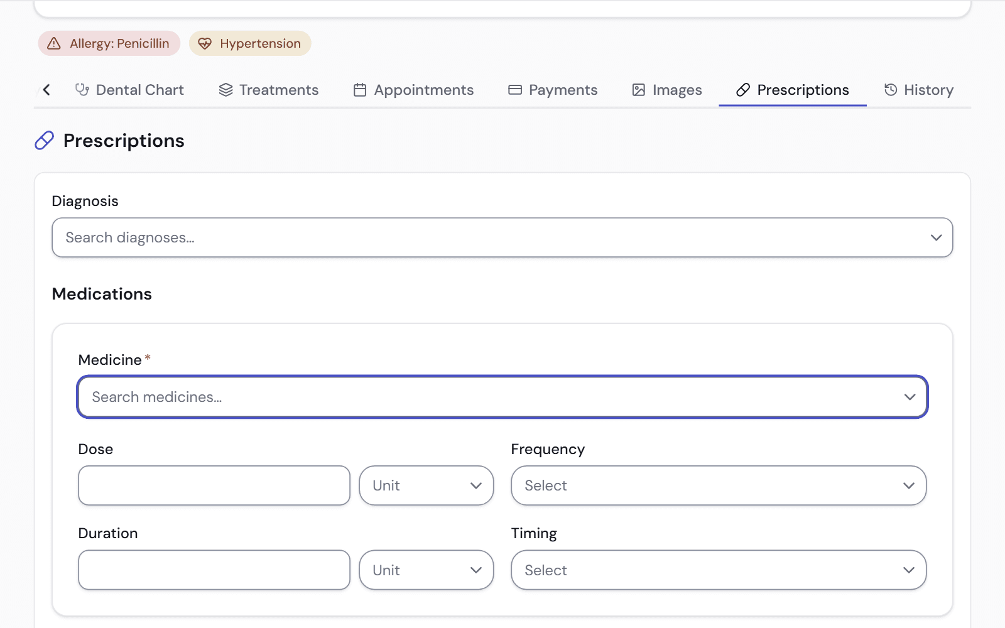Screen dimensions: 1005x628
Task: Open the Payments tab
Action: point(553,90)
